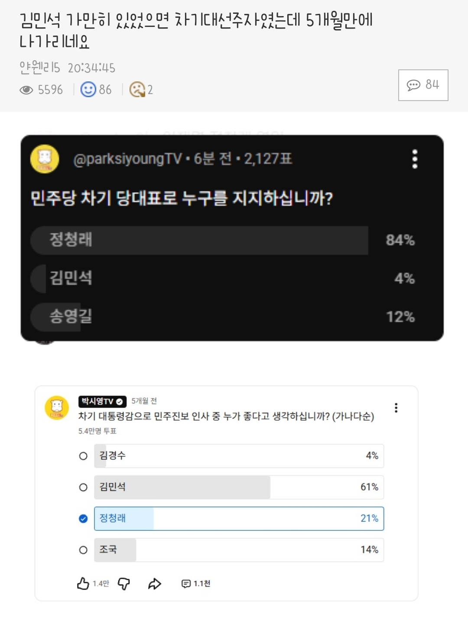468x634 pixels.
Task: Select the 김경수 radio option
Action: coord(83,456)
